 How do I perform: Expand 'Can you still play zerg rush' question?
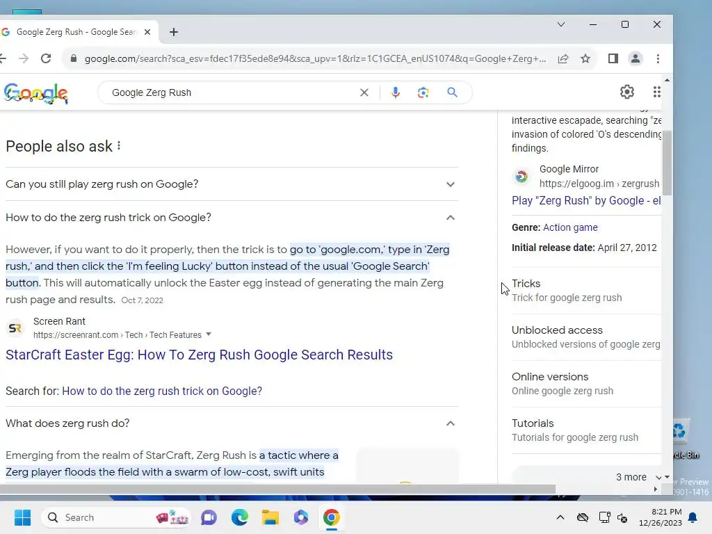pos(232,184)
